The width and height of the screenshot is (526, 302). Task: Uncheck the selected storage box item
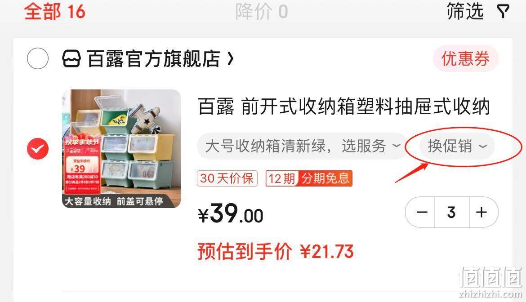click(x=38, y=148)
